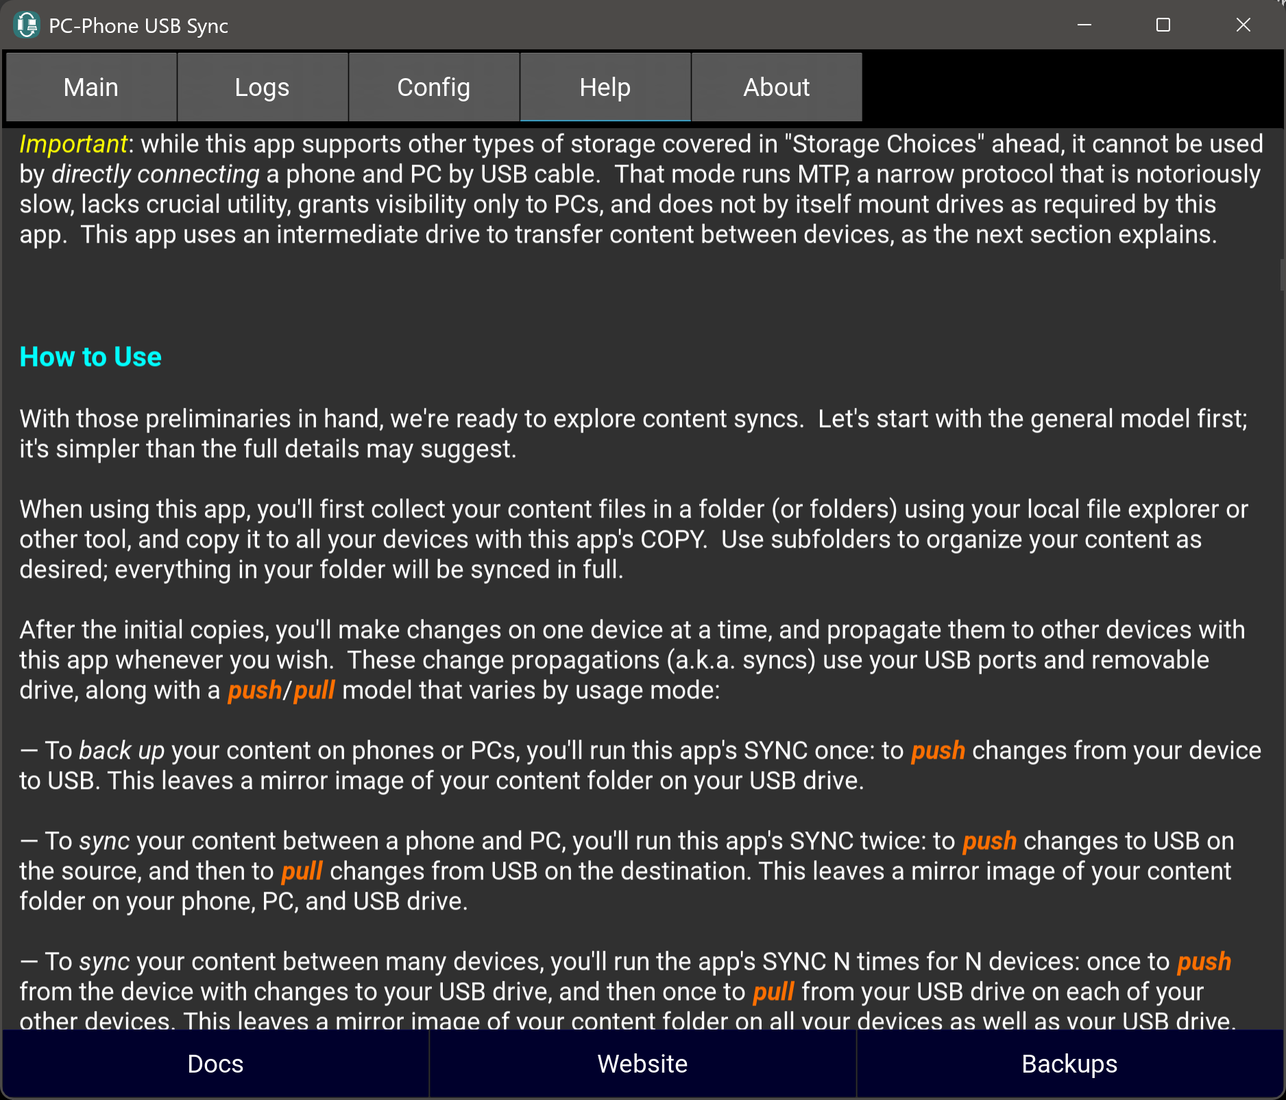Click the cyan 'How to Use' heading
Image resolution: width=1286 pixels, height=1100 pixels.
pos(90,357)
